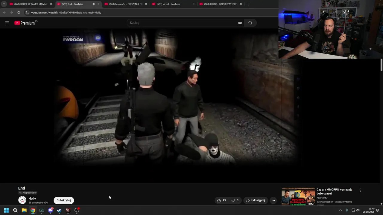
Task: Expand the tab search dropdown
Action: (4, 4)
